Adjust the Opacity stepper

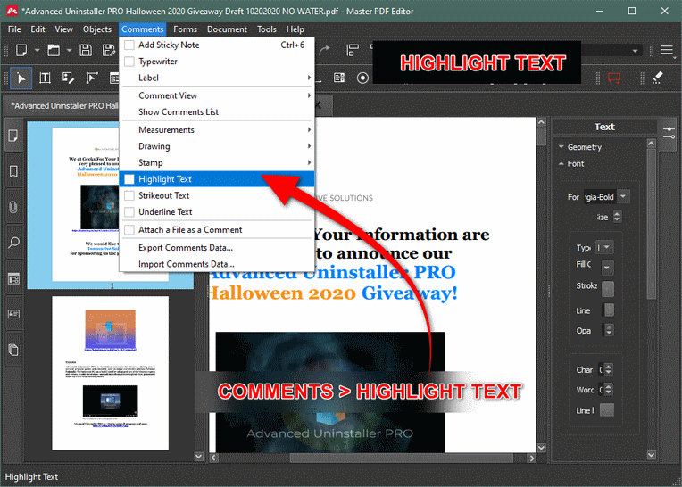(609, 330)
